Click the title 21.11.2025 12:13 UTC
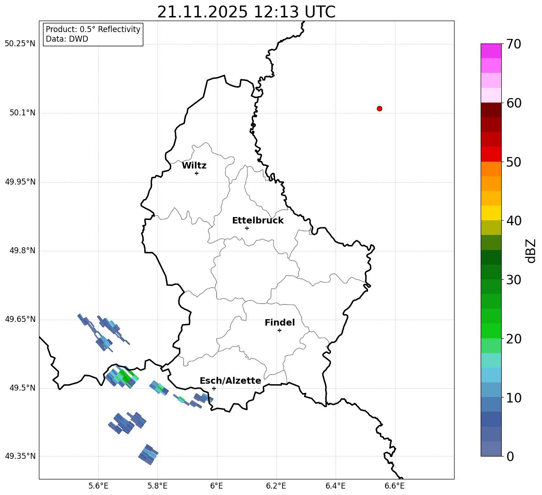Screen dimensions: 542x495 (246, 12)
